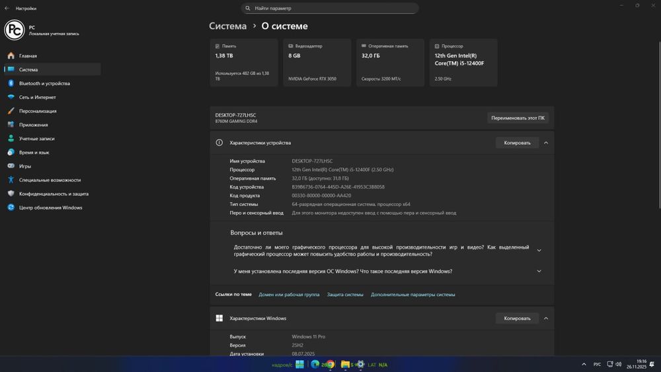Click the Центр обновления Windows icon
Image resolution: width=661 pixels, height=372 pixels.
coord(11,207)
